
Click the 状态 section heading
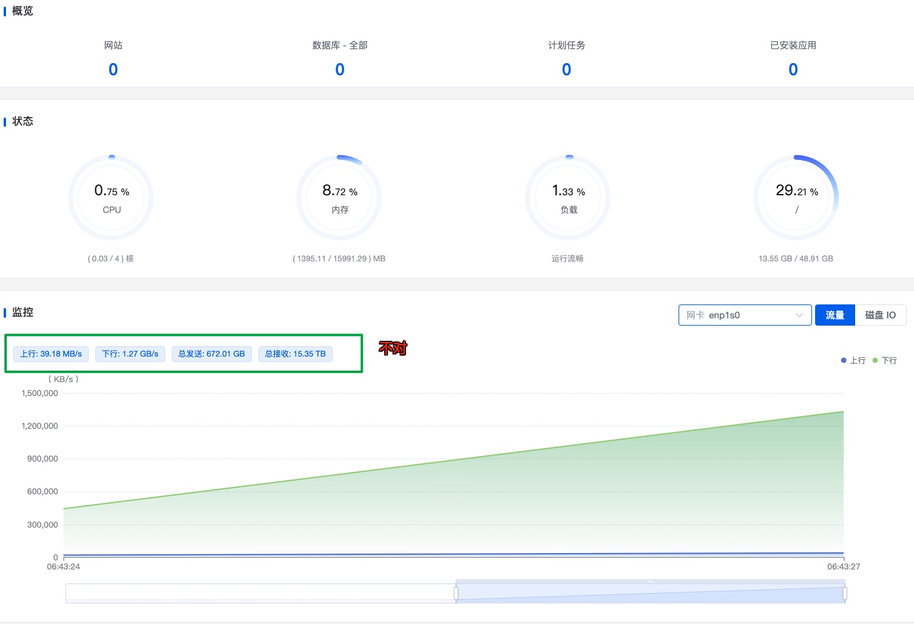pos(23,121)
